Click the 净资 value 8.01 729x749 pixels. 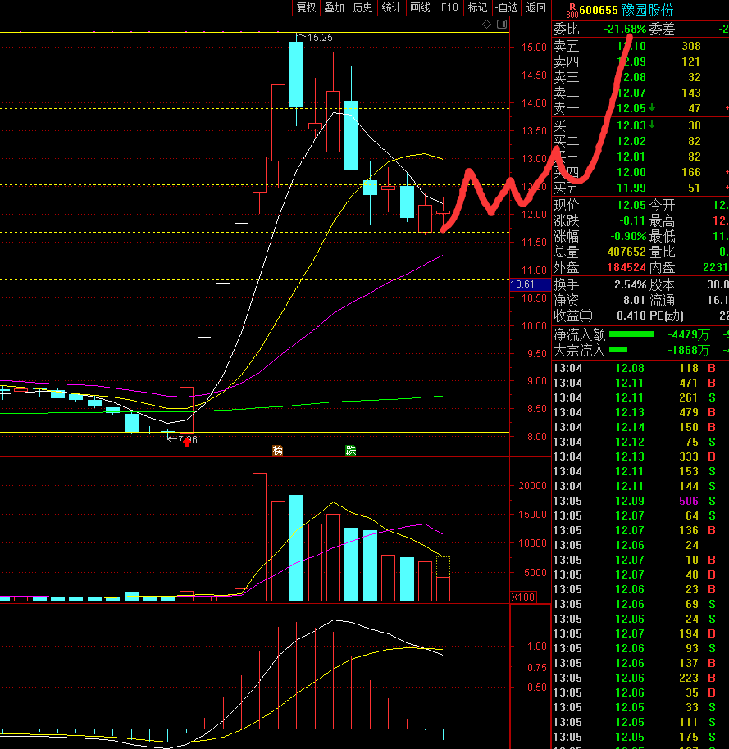tap(635, 301)
